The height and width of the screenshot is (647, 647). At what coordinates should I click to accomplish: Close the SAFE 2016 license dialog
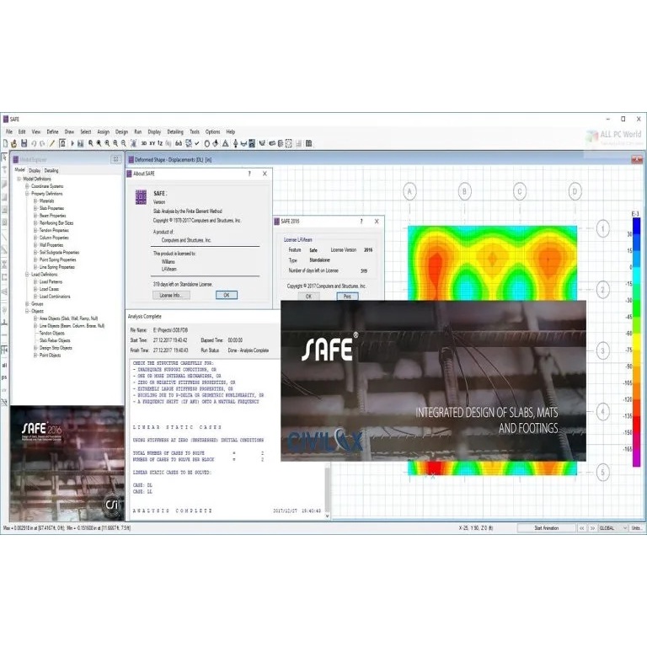(377, 222)
